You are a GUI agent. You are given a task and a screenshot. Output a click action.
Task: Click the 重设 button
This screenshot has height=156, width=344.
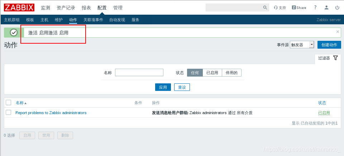click(x=182, y=87)
